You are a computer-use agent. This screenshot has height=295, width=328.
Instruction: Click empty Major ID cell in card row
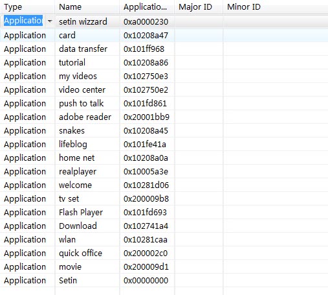[199, 35]
